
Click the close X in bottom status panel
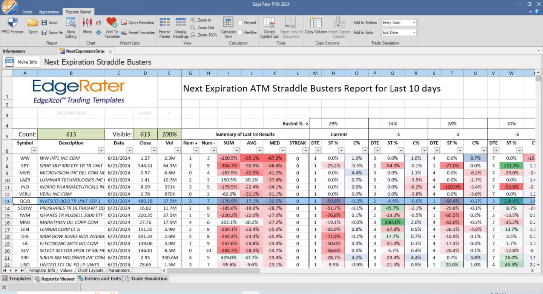coord(4,287)
